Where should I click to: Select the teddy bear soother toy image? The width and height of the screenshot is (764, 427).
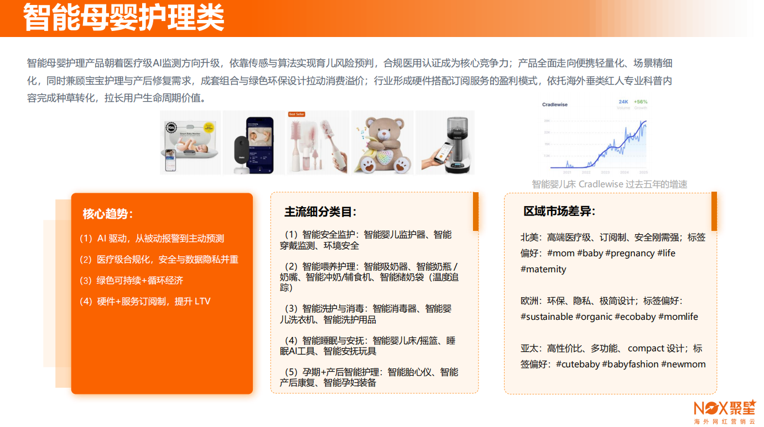[382, 143]
